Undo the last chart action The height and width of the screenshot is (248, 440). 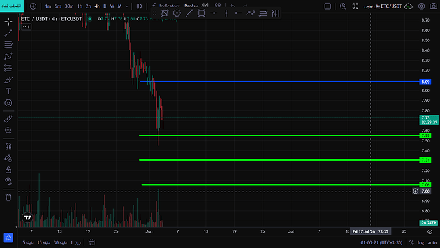coord(233,6)
